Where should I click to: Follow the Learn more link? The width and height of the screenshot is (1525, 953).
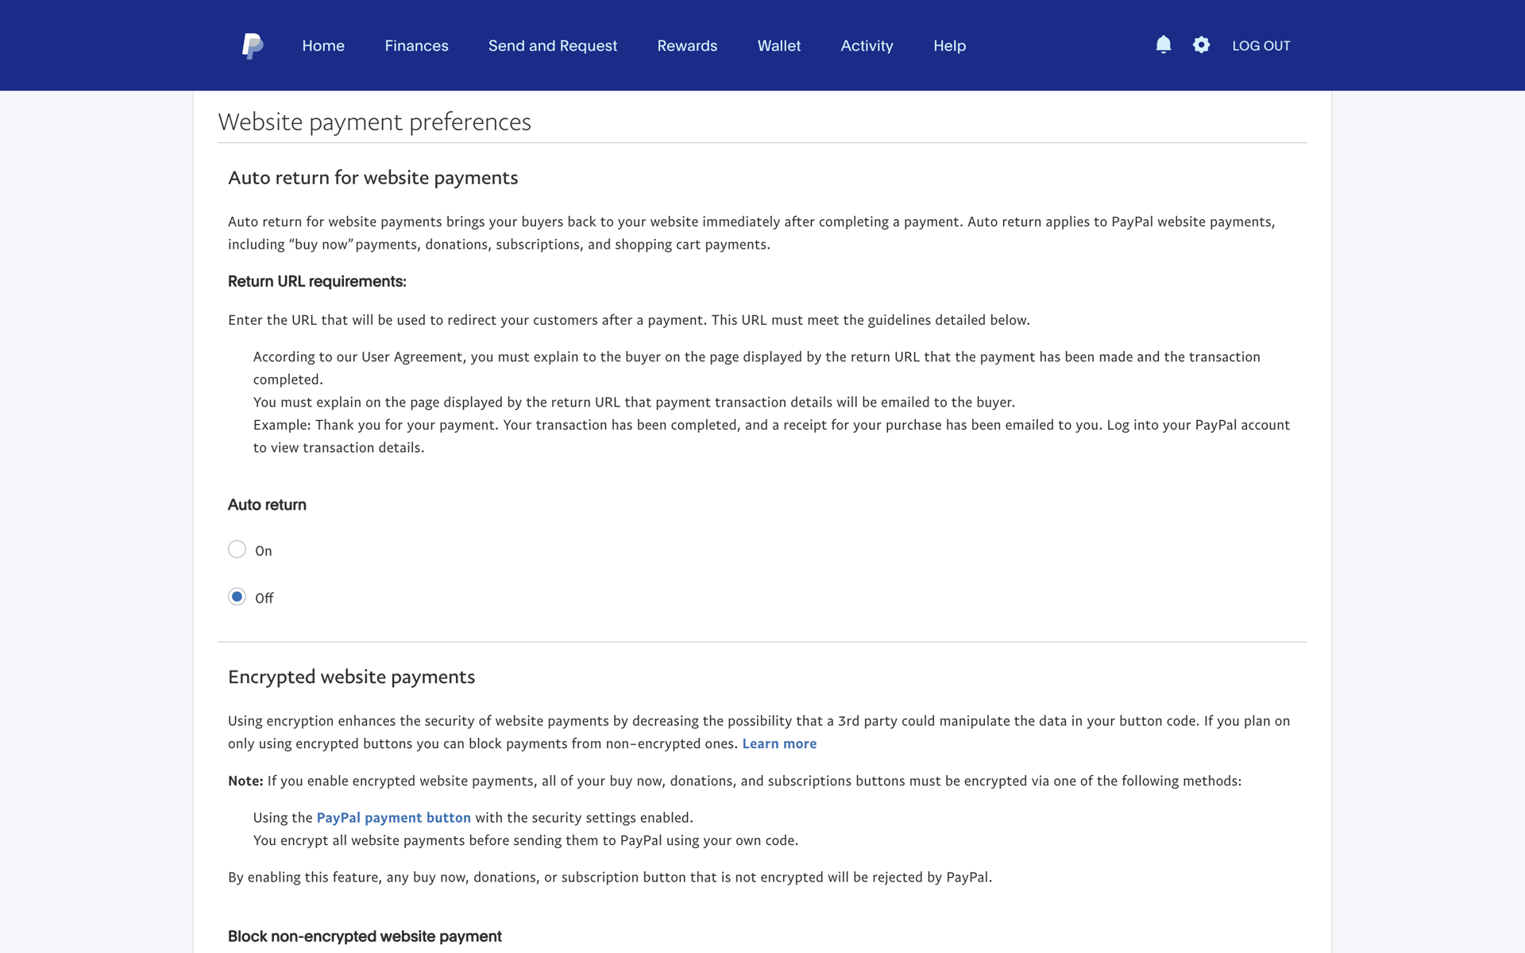click(x=779, y=743)
